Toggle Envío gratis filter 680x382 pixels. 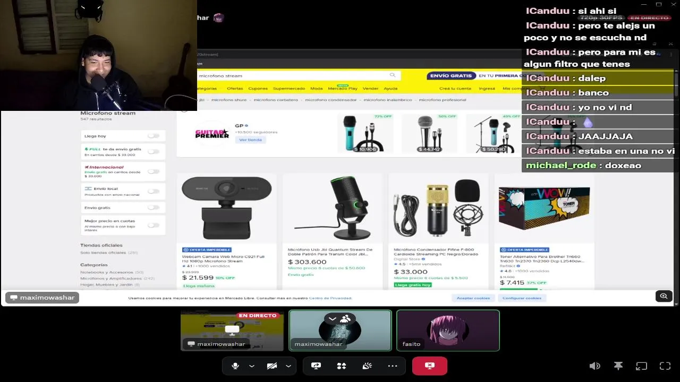pos(154,207)
